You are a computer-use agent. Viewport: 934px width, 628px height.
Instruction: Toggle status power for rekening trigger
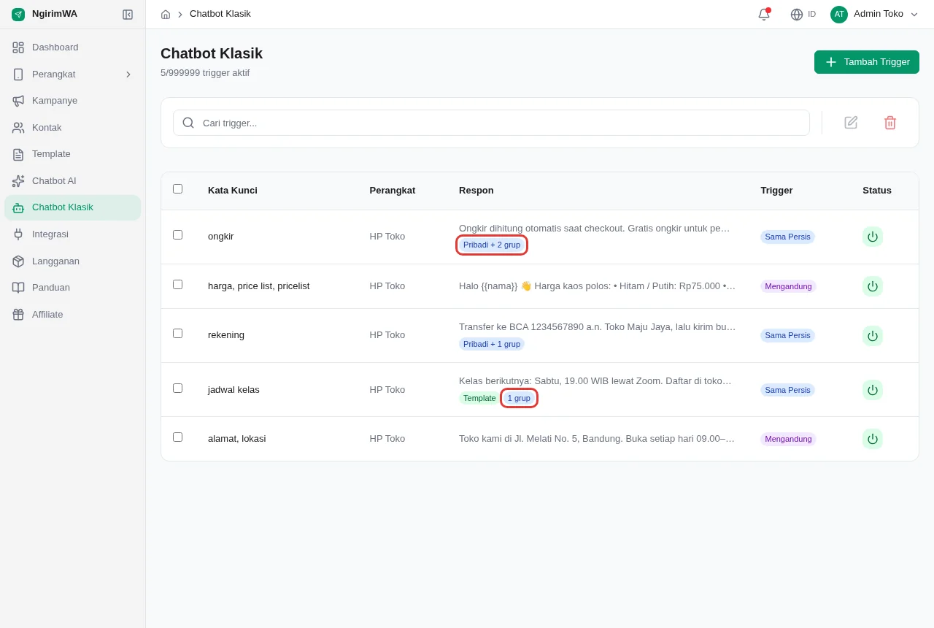click(873, 336)
